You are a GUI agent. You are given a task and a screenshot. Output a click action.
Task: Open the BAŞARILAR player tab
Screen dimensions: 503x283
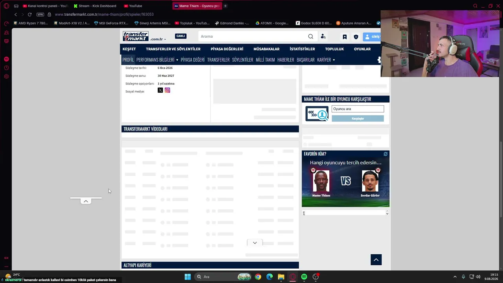[x=305, y=60]
